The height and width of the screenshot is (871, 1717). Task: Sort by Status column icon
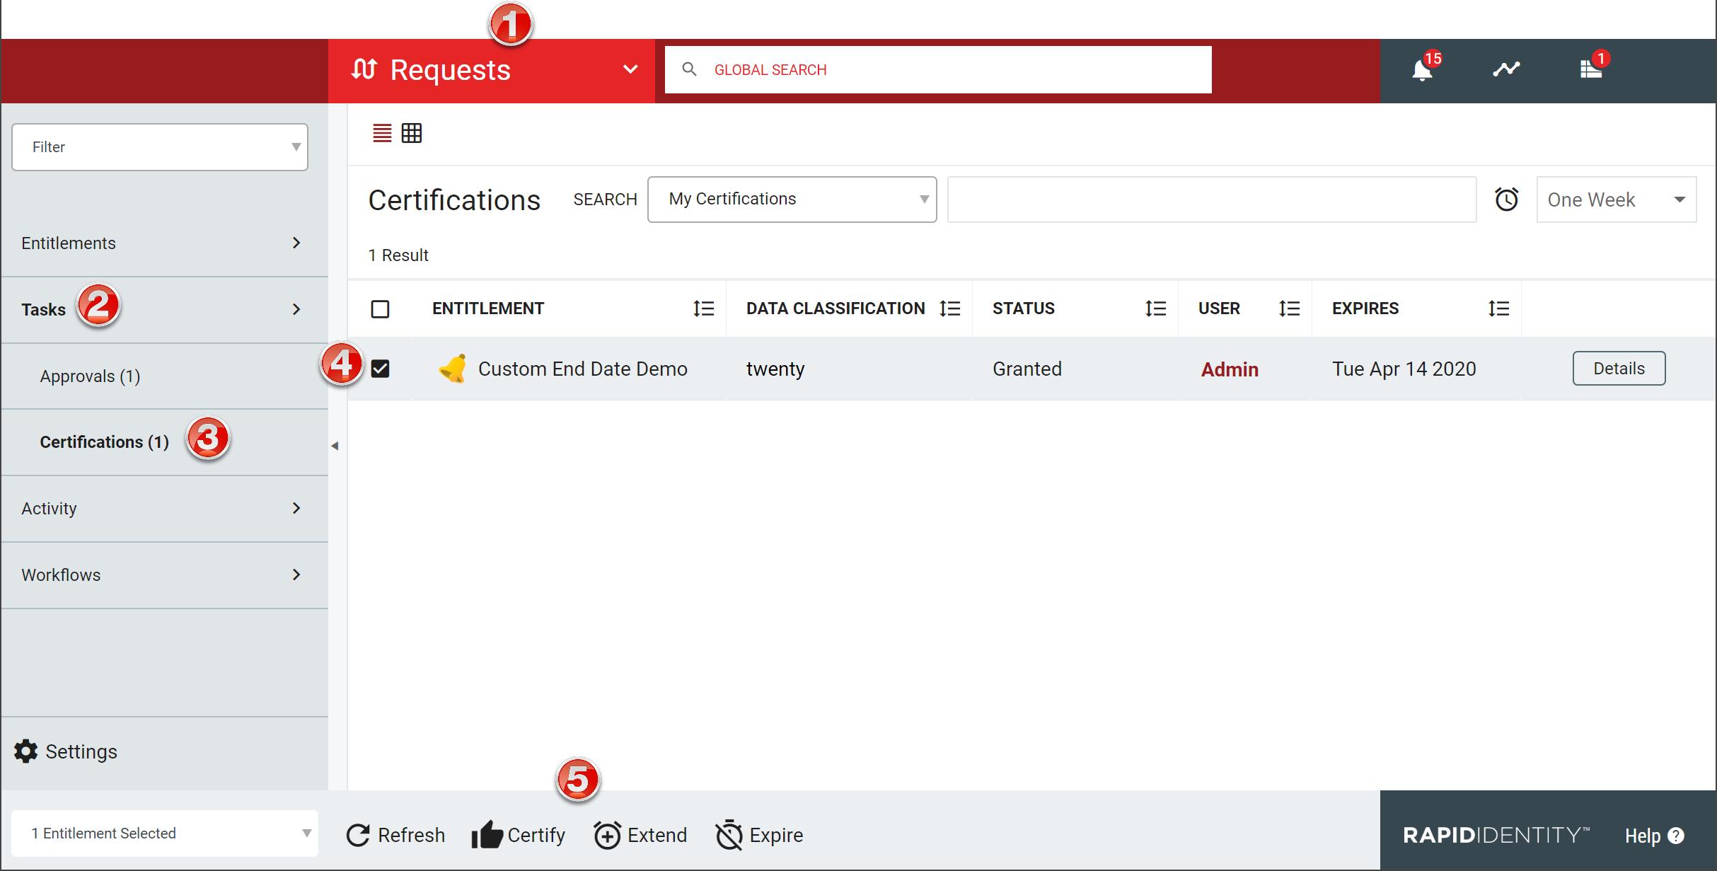1155,308
